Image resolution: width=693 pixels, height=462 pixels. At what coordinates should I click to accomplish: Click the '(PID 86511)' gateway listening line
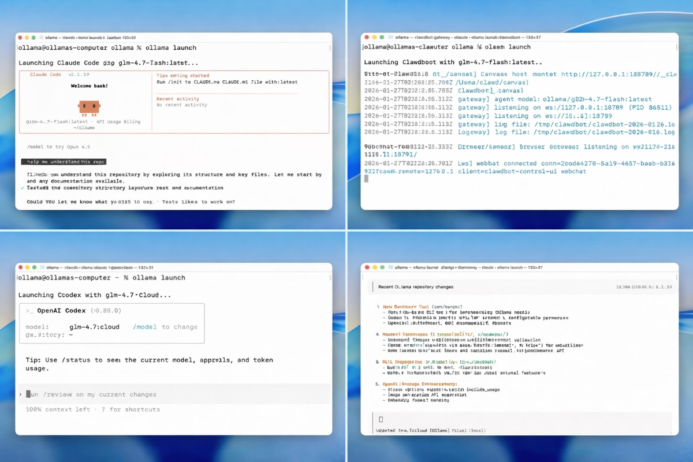518,107
